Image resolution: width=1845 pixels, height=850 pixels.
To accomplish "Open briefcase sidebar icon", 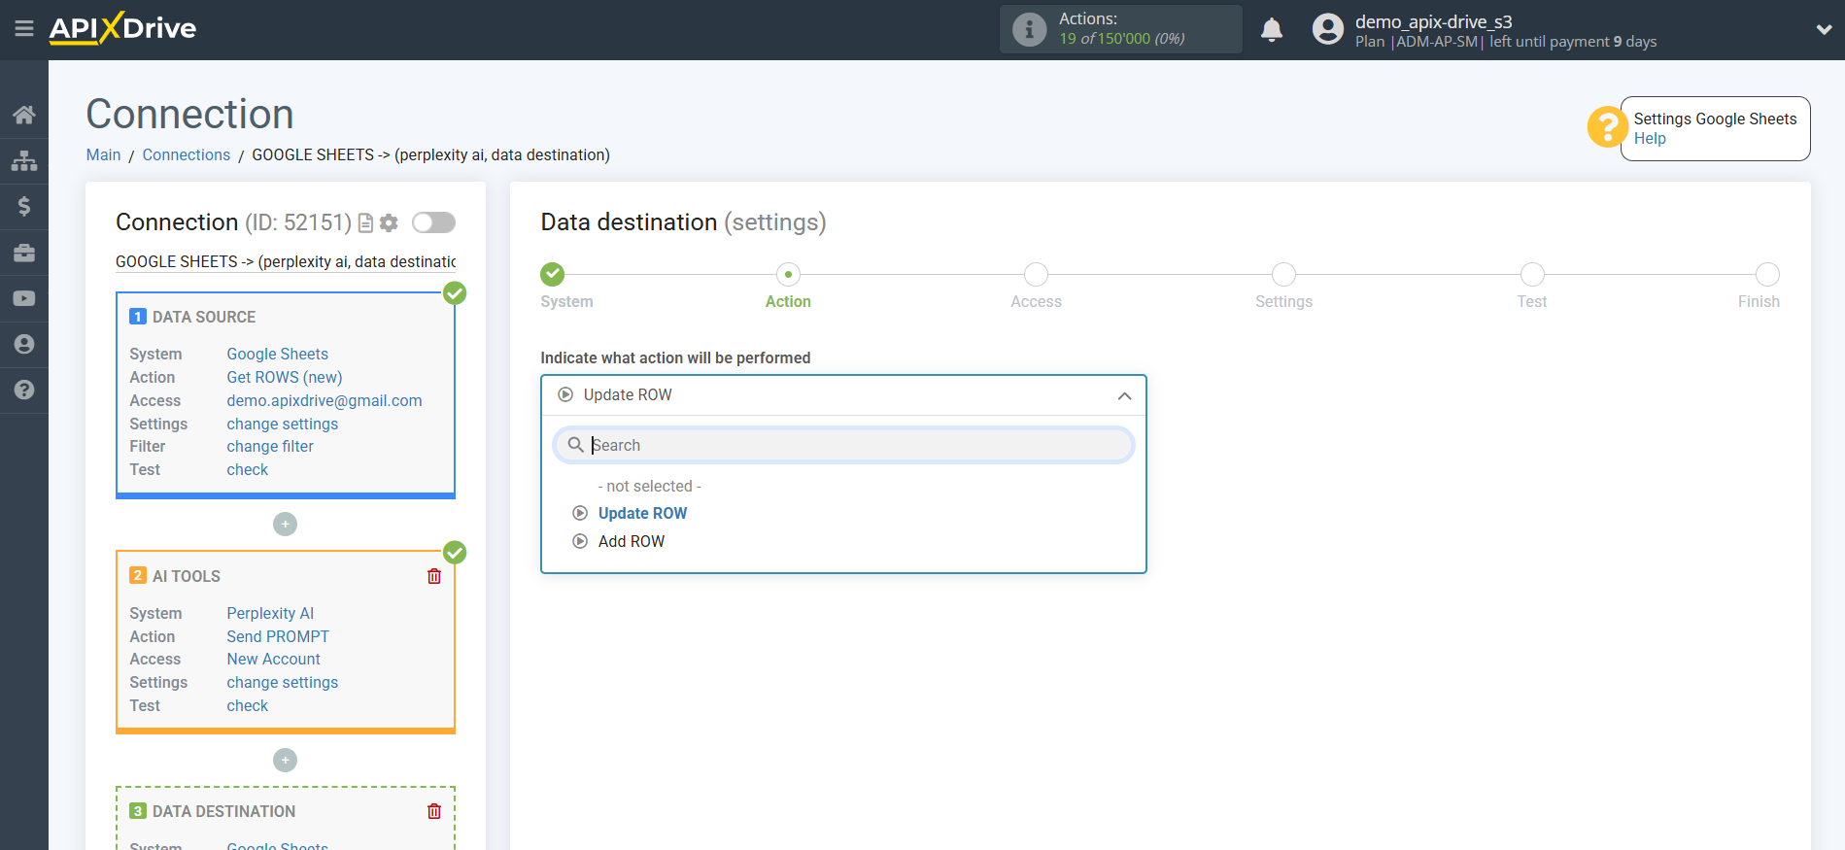I will click(24, 253).
